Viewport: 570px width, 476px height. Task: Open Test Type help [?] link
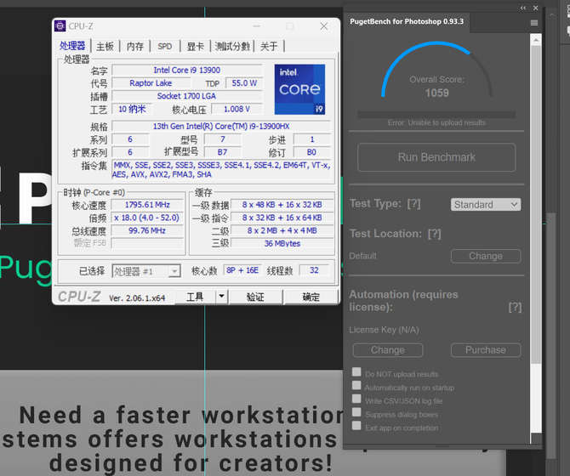click(413, 204)
